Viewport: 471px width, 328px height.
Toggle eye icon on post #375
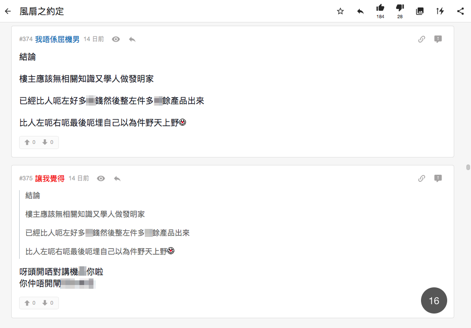click(101, 178)
